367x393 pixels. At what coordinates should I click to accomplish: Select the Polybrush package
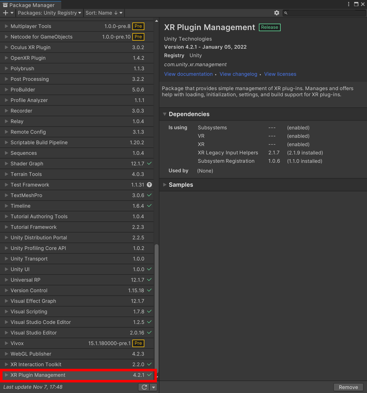point(77,68)
